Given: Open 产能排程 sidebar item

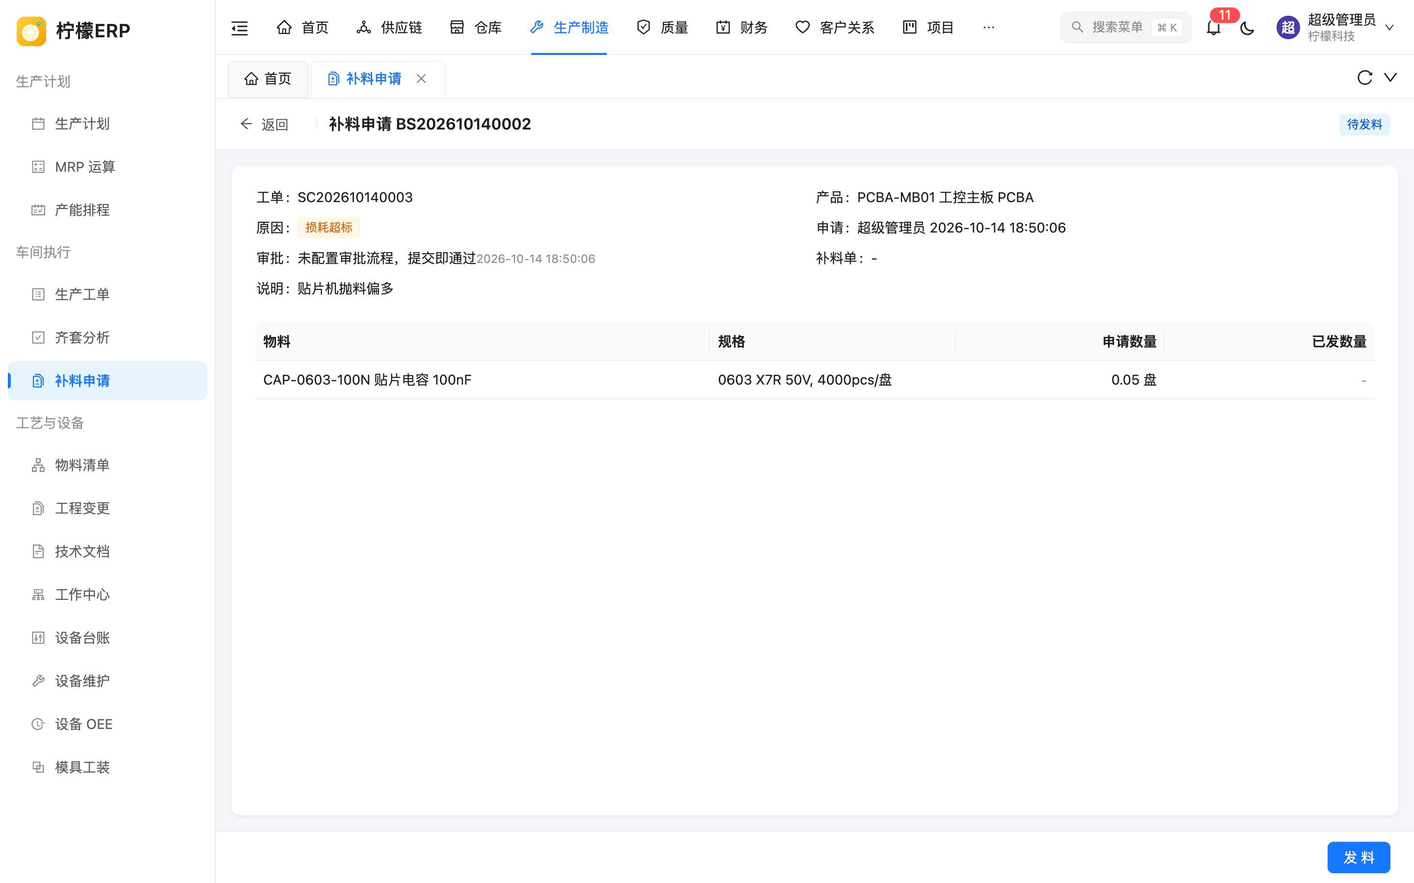Looking at the screenshot, I should pos(108,210).
